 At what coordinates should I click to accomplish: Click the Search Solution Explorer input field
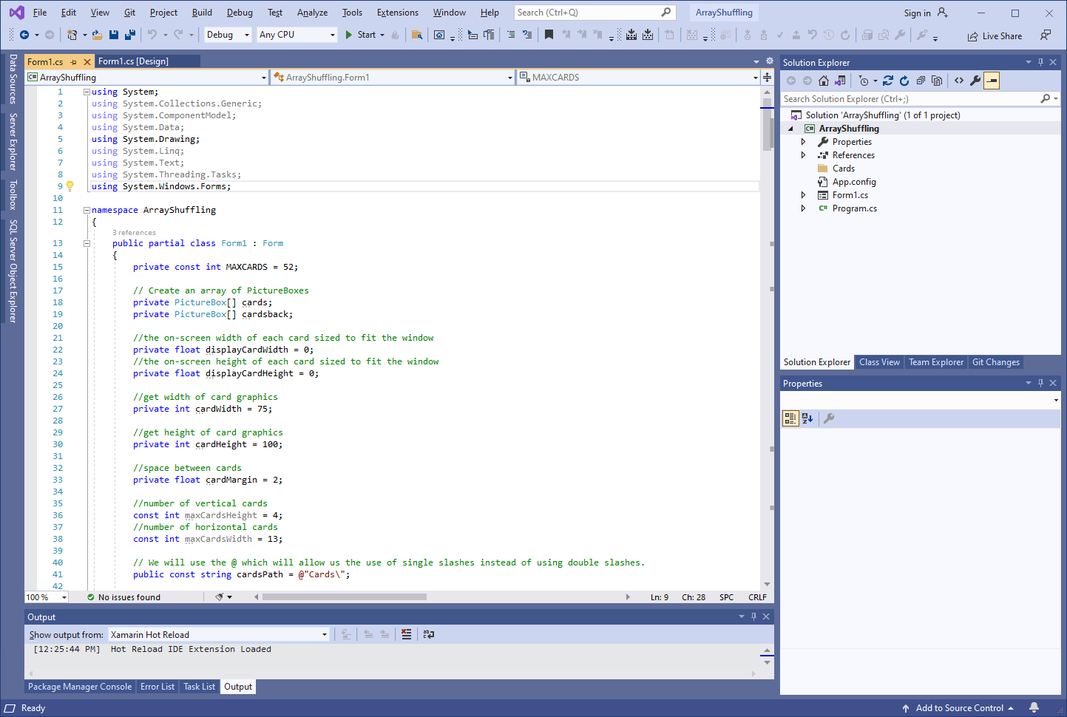910,99
